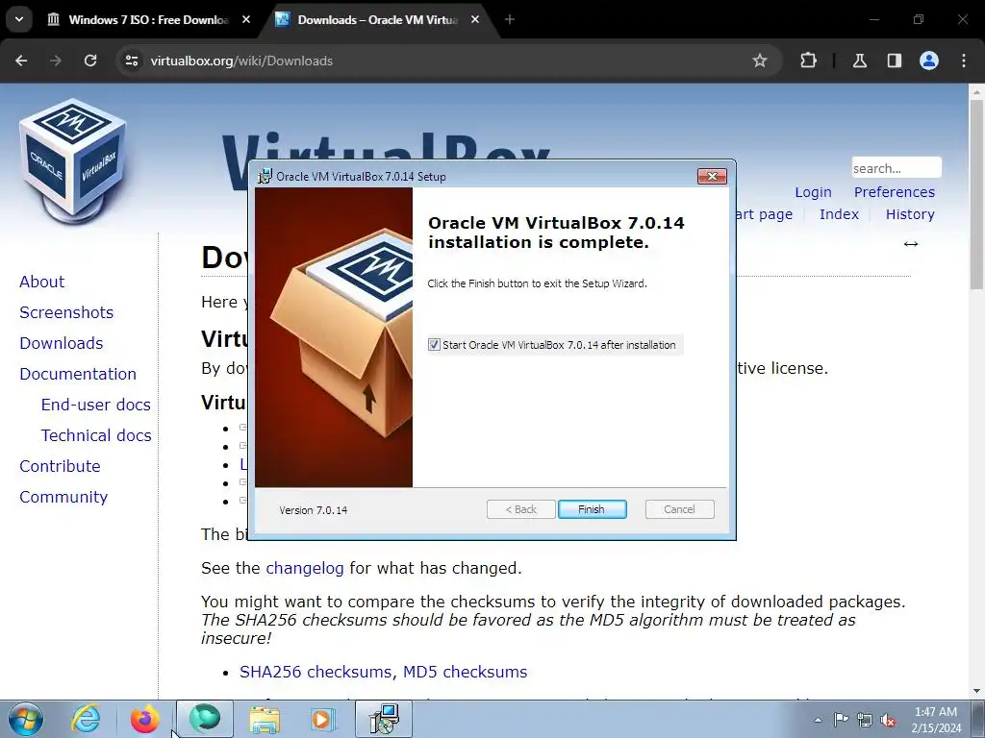Open Action Center flag tray icon
The width and height of the screenshot is (985, 738).
point(841,720)
